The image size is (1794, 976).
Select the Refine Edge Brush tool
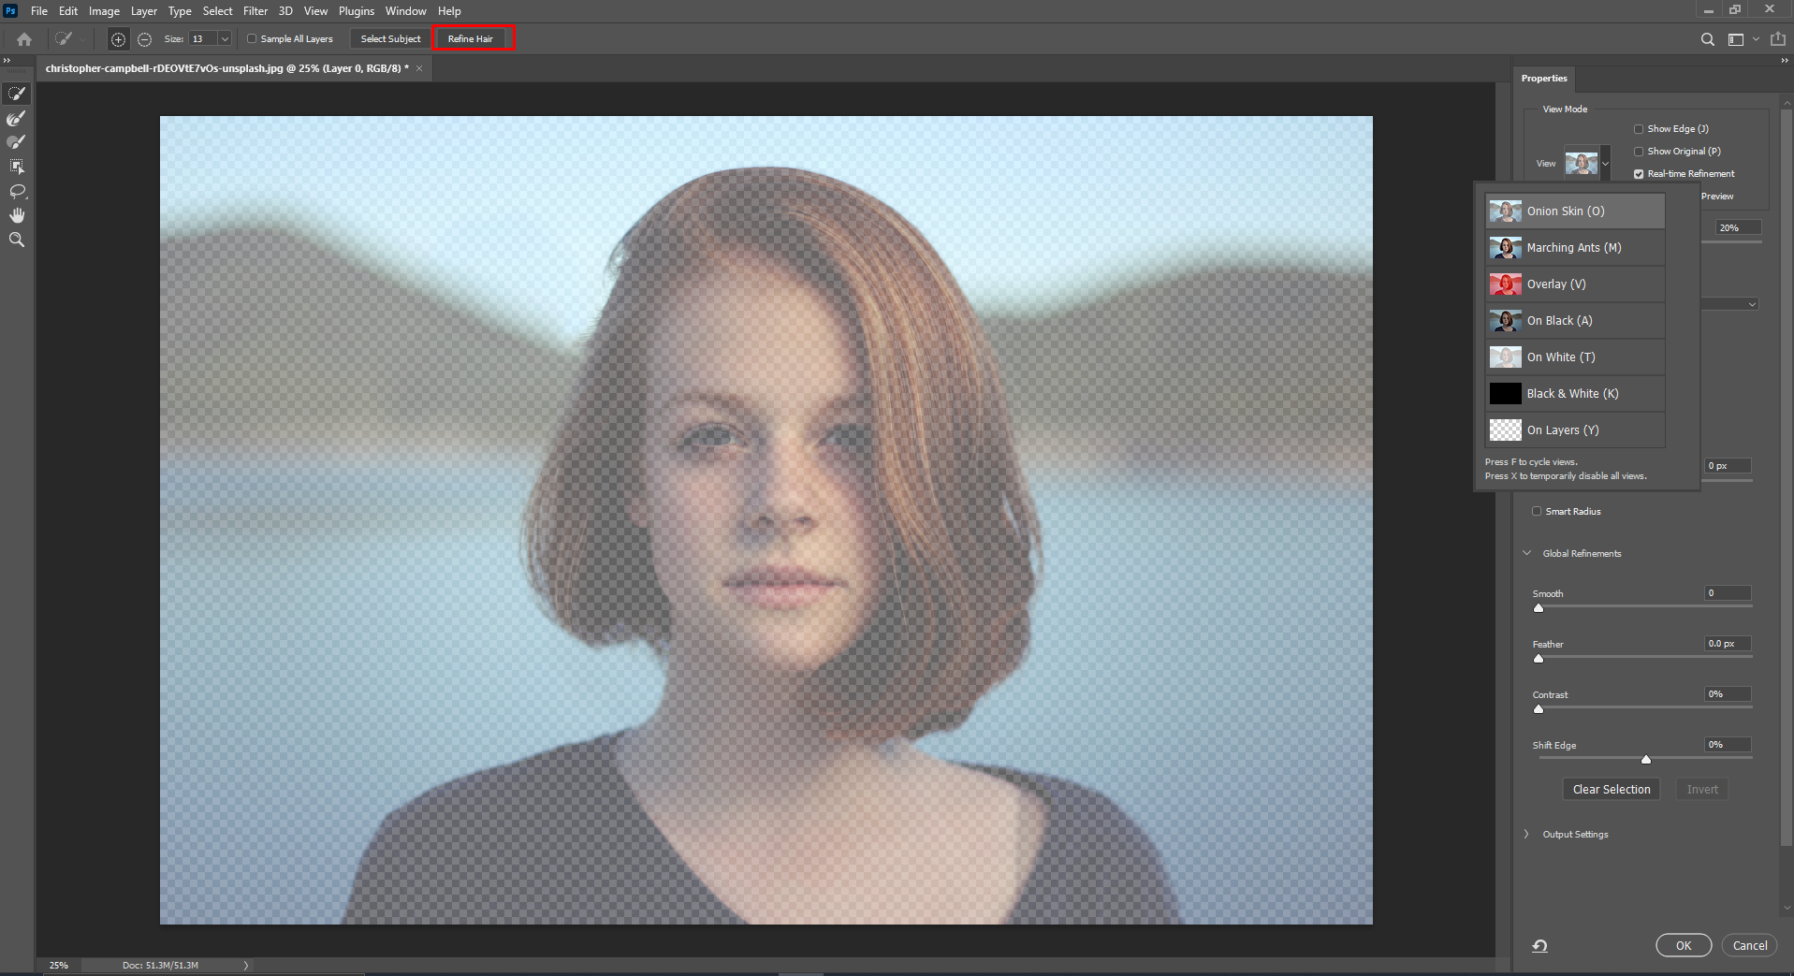click(16, 118)
